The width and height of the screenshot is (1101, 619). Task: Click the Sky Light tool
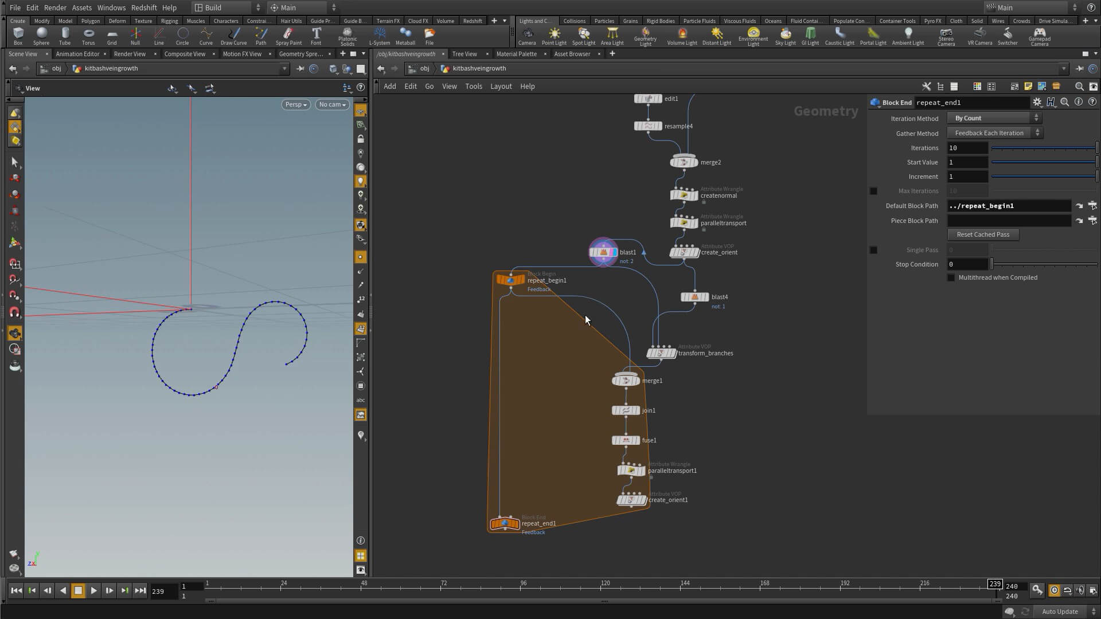tap(785, 36)
